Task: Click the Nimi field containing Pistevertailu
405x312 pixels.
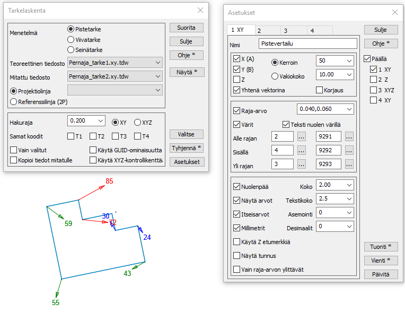Action: click(307, 44)
